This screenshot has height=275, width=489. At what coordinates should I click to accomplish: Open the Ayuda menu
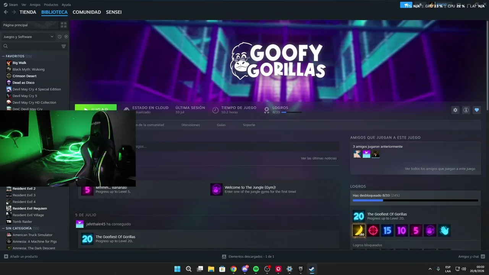coord(66,5)
